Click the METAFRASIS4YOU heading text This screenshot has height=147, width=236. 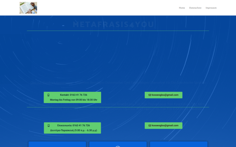(x=114, y=24)
